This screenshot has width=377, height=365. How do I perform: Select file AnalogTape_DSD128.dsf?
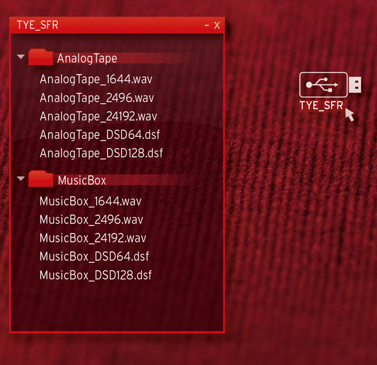(101, 153)
